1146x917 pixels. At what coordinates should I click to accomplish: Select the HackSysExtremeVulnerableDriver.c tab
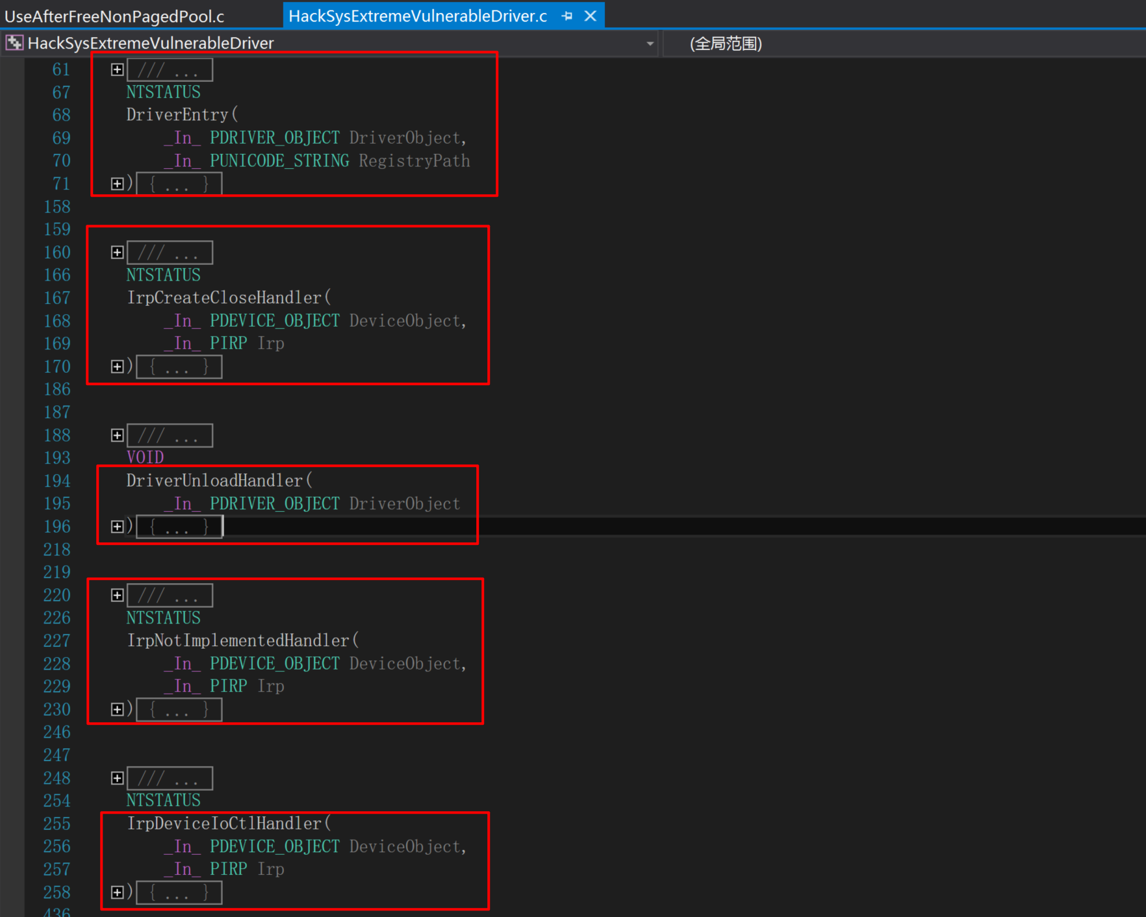click(x=418, y=16)
